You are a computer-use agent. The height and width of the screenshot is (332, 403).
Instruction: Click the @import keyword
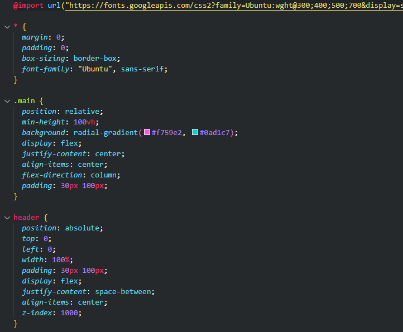28,6
